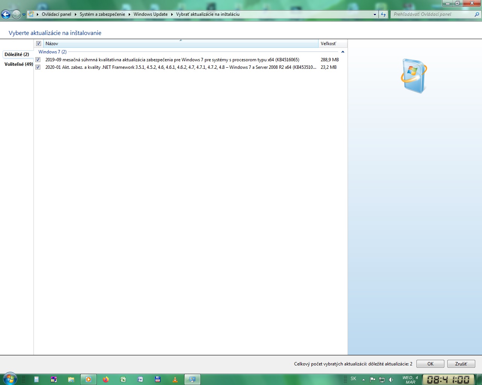The width and height of the screenshot is (482, 385).
Task: Click the Forward navigation arrow
Action: [16, 15]
